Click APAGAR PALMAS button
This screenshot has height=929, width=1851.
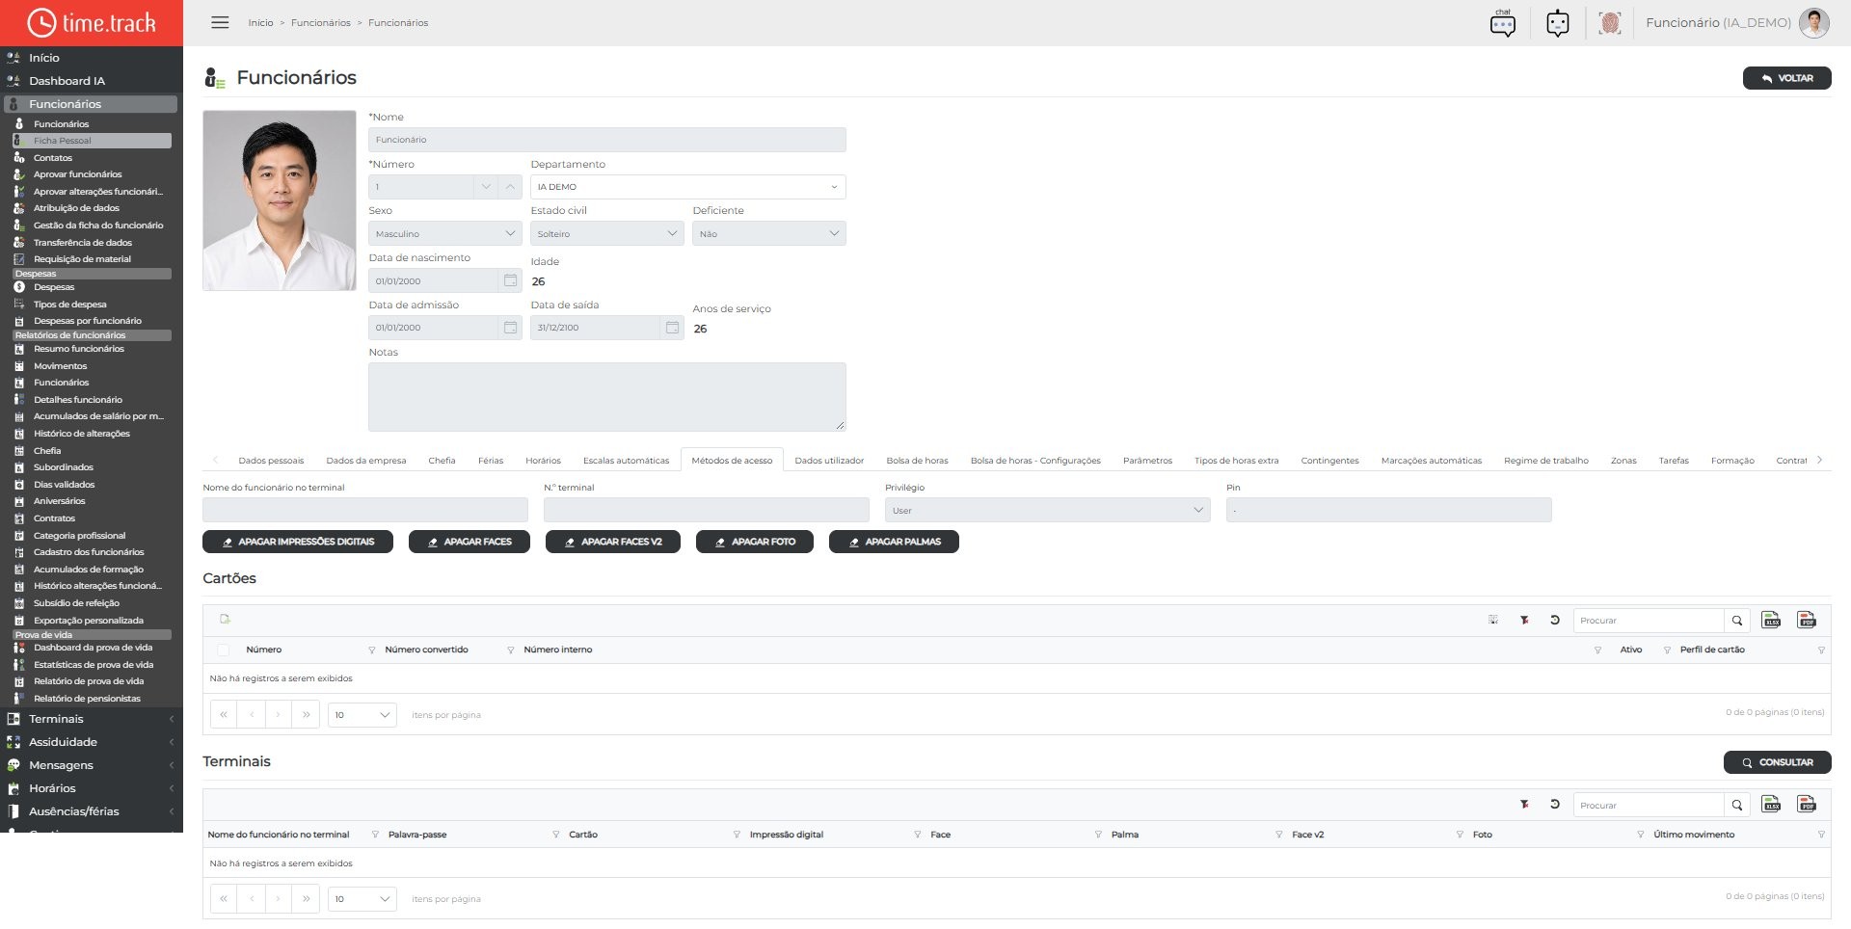(894, 542)
